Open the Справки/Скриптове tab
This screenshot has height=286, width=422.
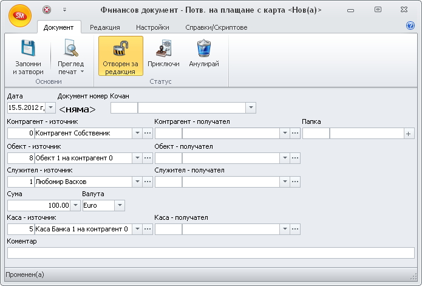pyautogui.click(x=216, y=27)
